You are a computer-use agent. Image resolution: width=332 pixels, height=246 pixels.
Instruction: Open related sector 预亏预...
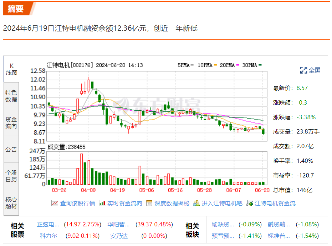tap(223, 236)
